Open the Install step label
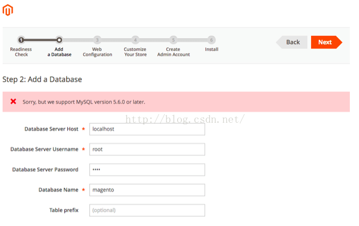This screenshot has width=359, height=226. pyautogui.click(x=211, y=49)
